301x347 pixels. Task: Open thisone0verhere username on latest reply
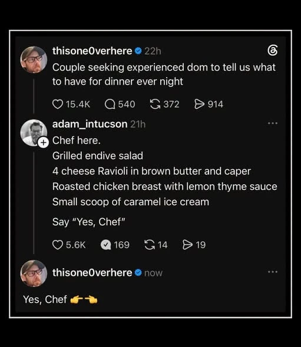click(x=92, y=273)
